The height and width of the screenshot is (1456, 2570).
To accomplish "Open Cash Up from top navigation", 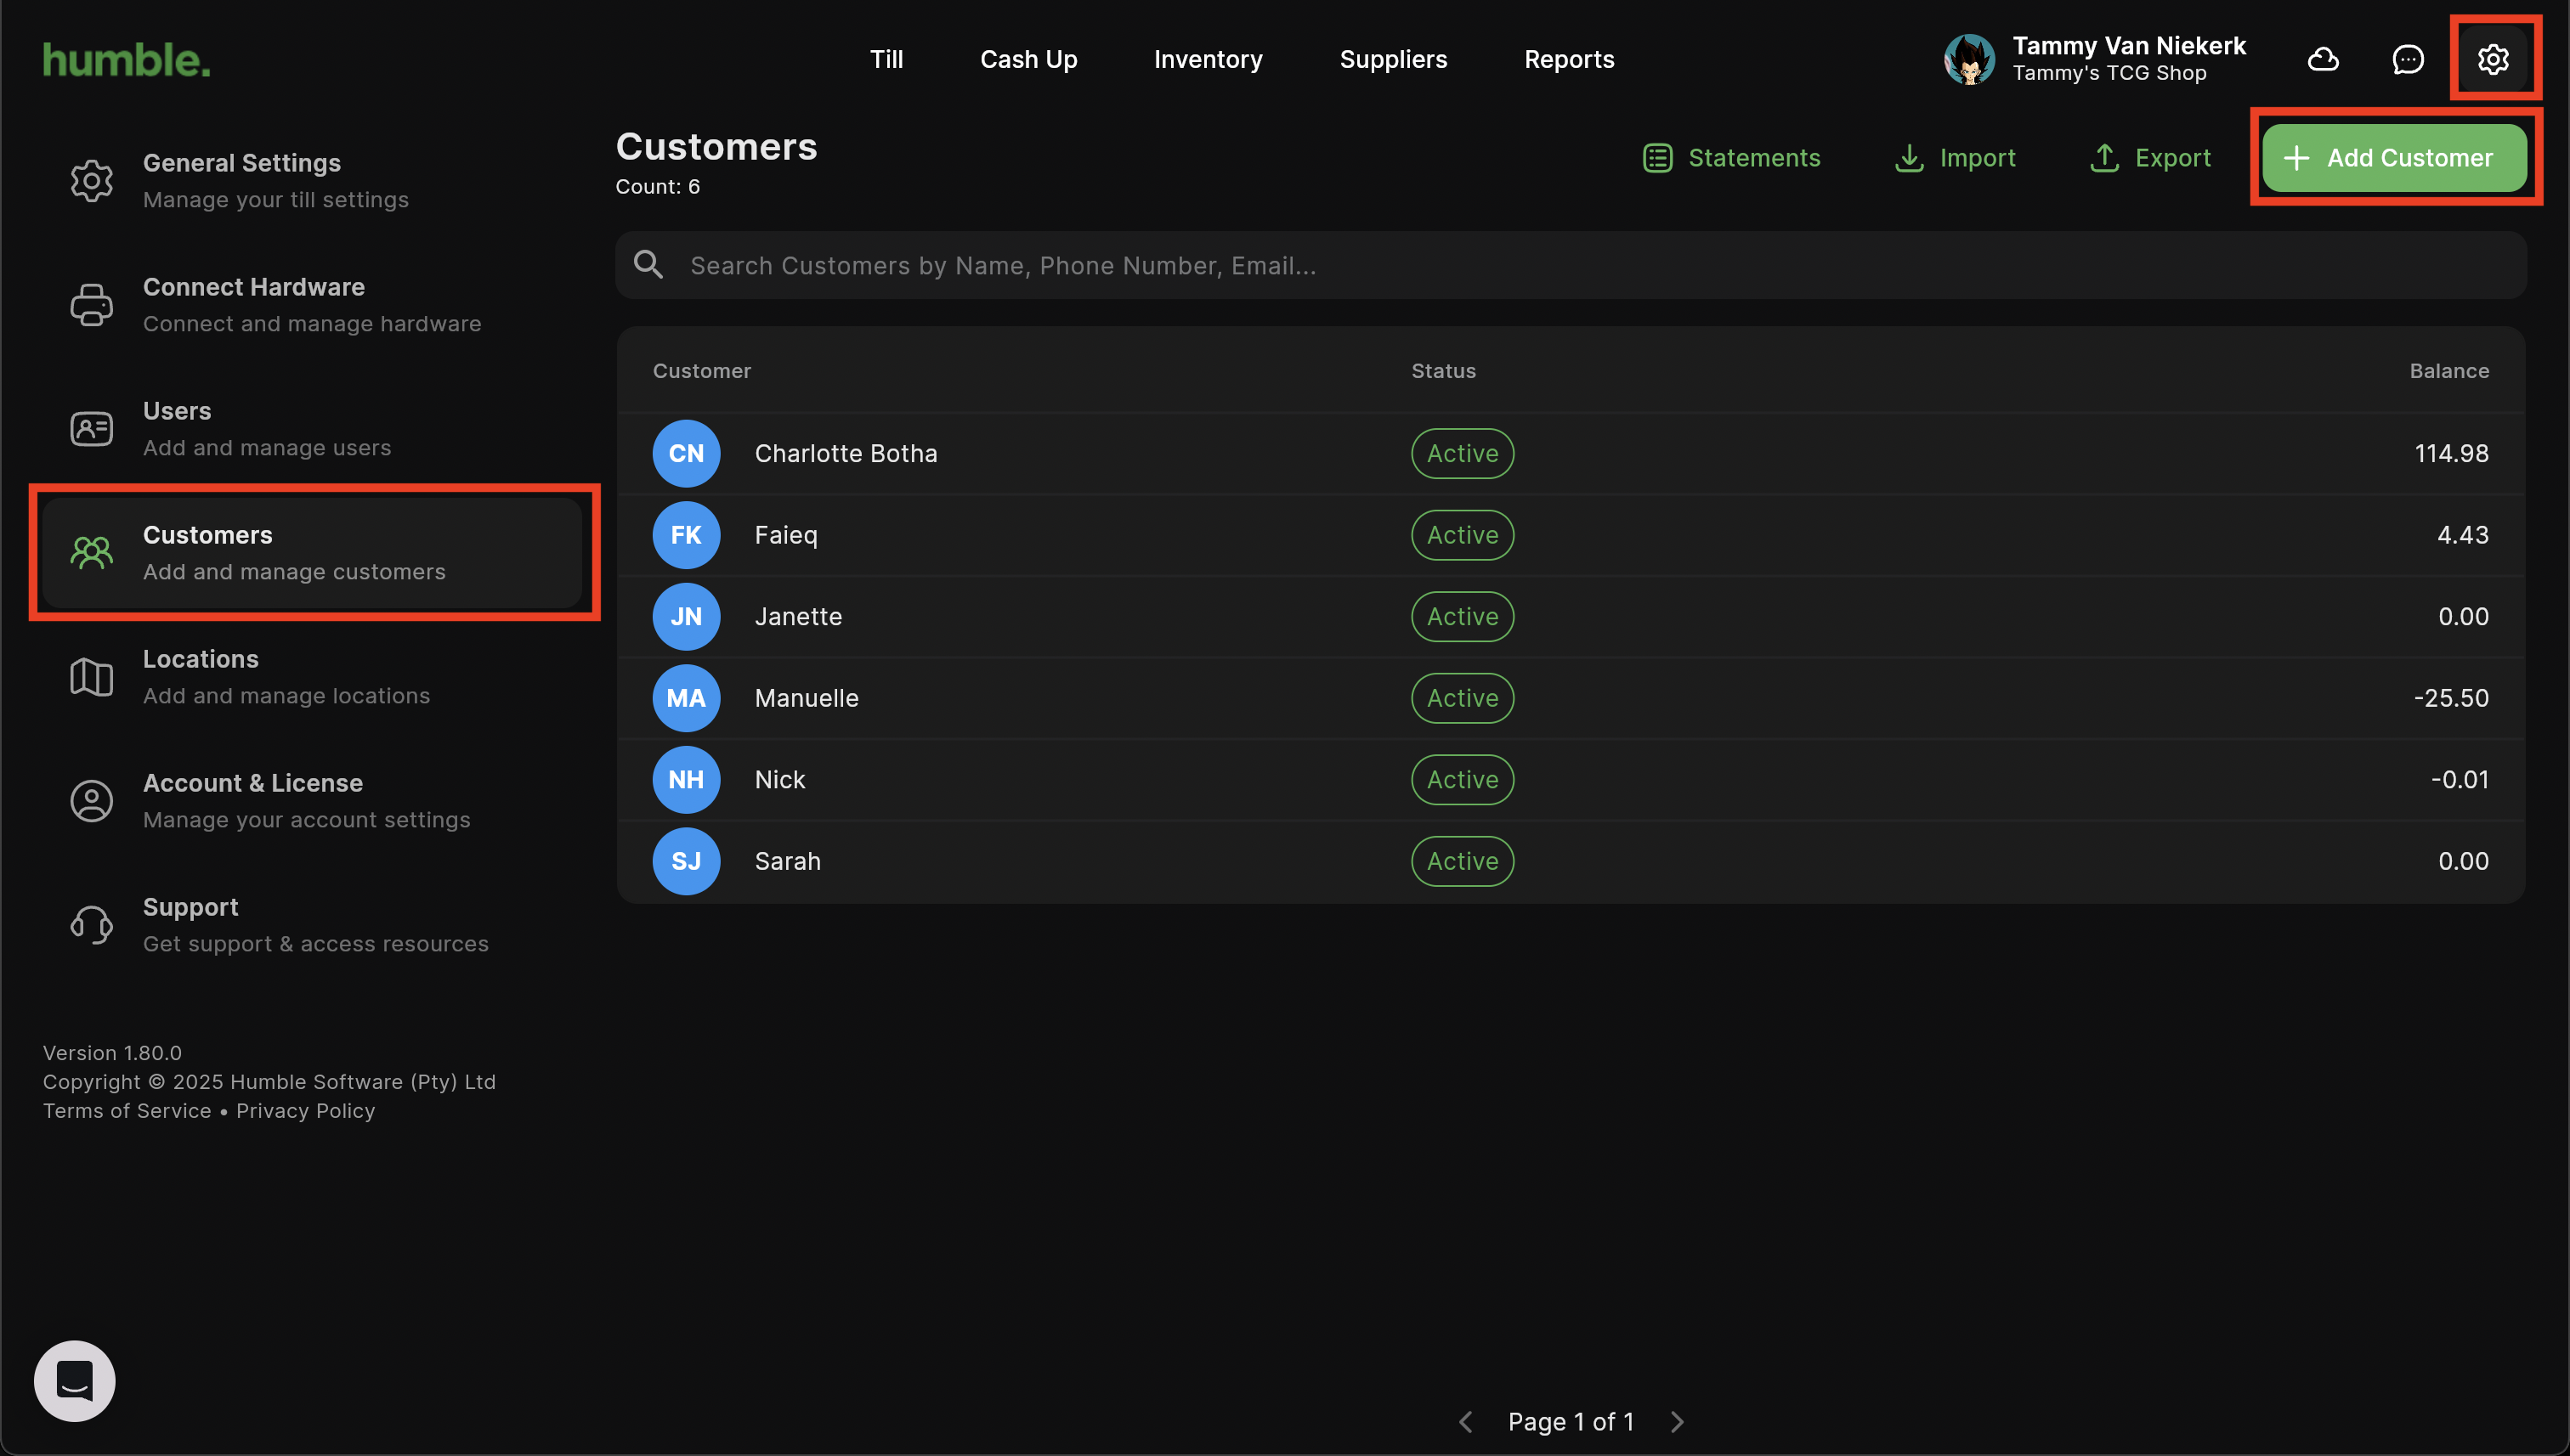I will pos(1027,59).
